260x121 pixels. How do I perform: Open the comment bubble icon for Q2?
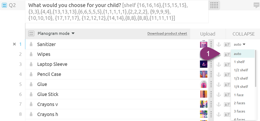[256, 5]
